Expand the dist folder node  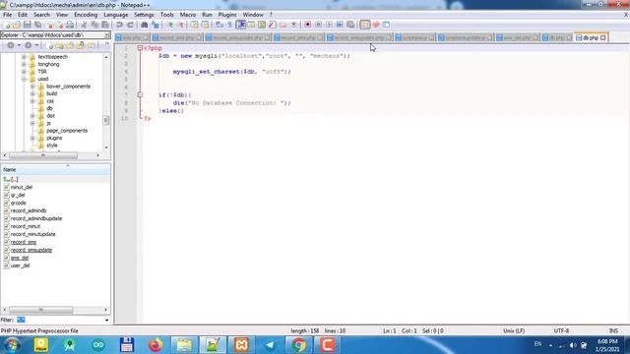32,116
